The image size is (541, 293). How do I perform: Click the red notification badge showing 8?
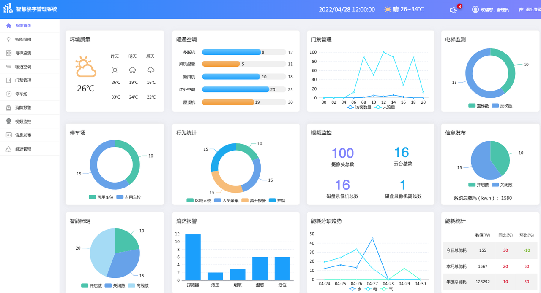tap(459, 6)
